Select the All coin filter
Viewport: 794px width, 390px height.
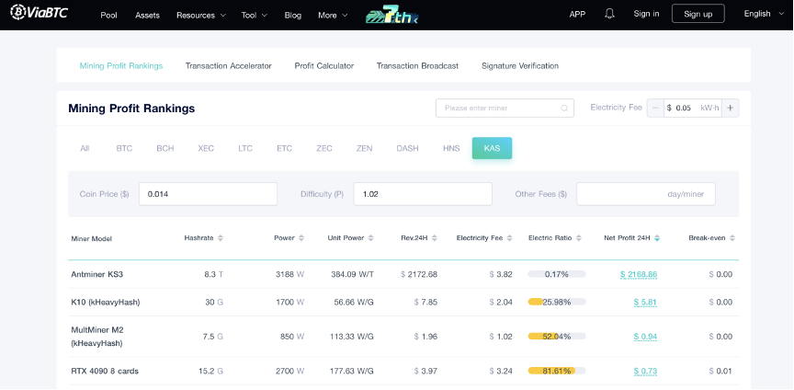click(x=85, y=148)
